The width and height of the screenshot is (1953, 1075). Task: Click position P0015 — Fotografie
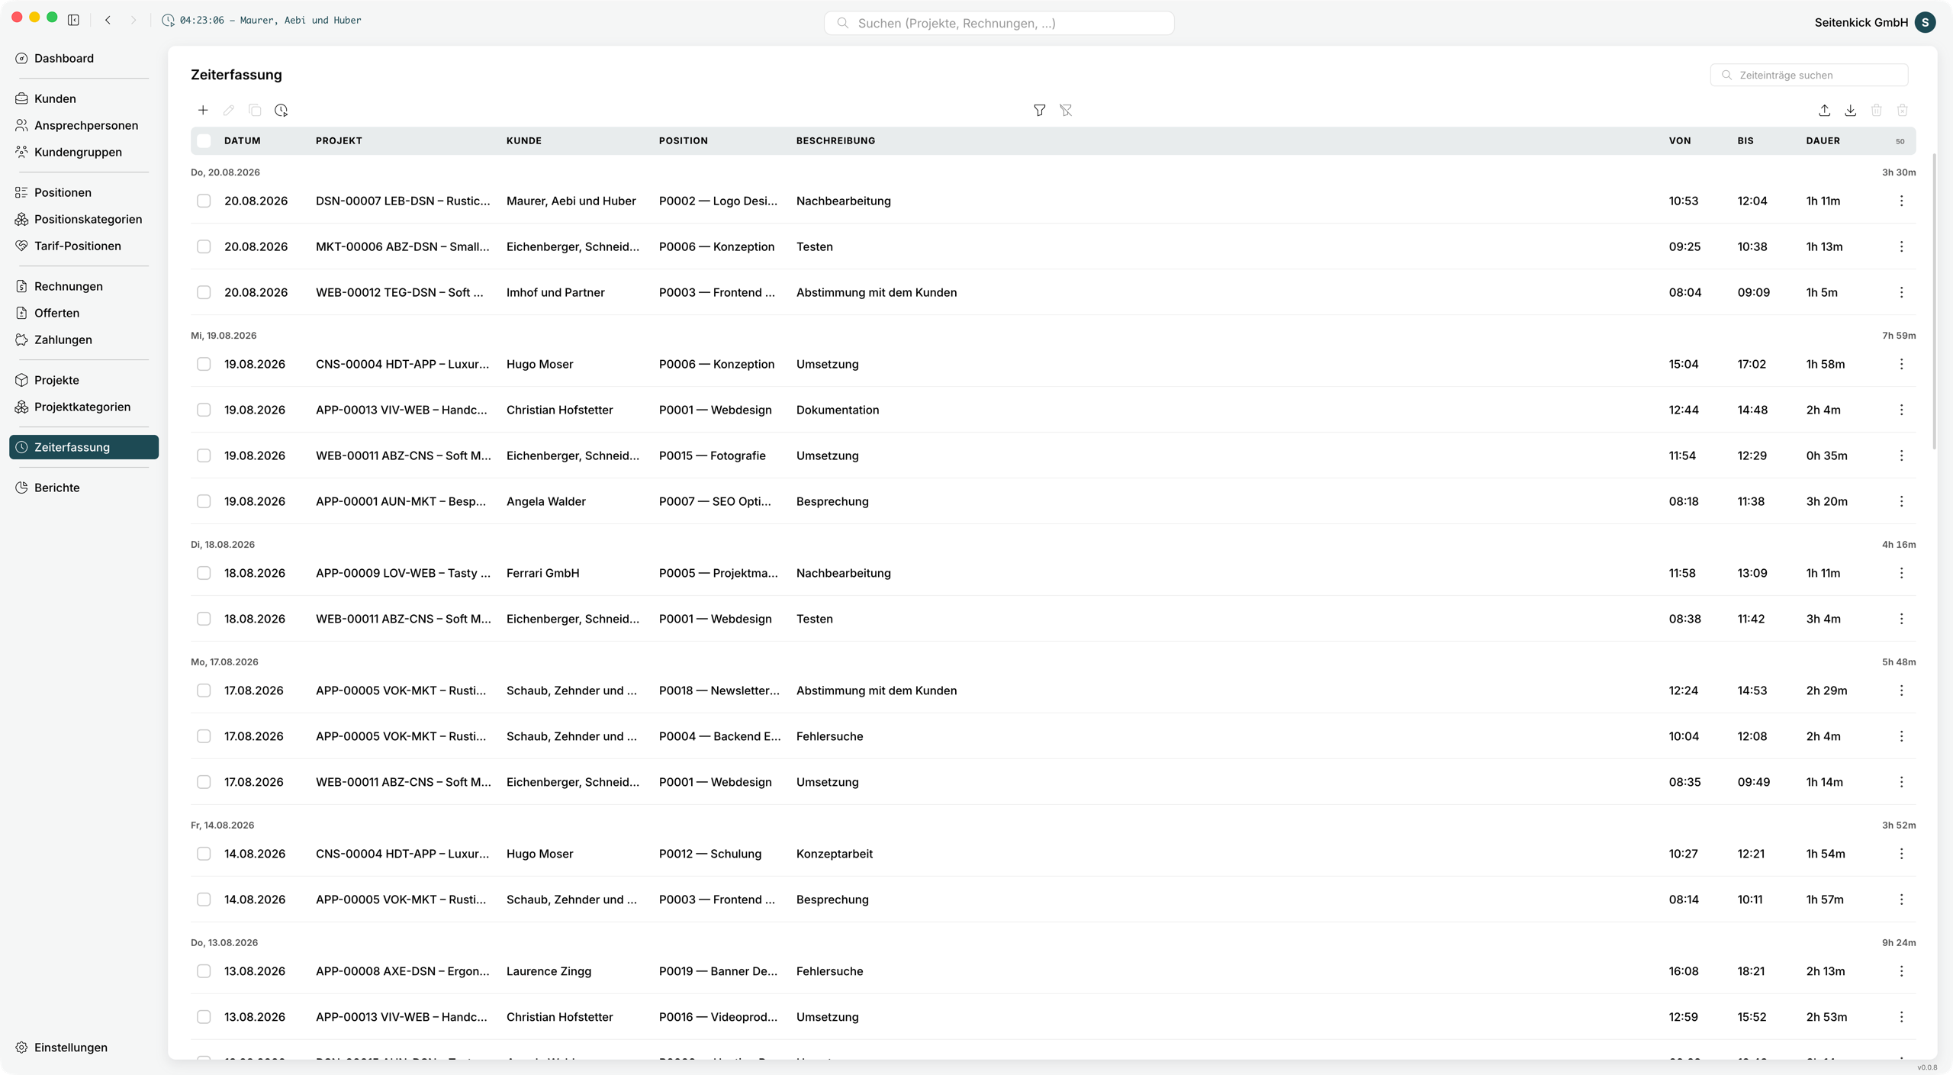click(x=713, y=455)
